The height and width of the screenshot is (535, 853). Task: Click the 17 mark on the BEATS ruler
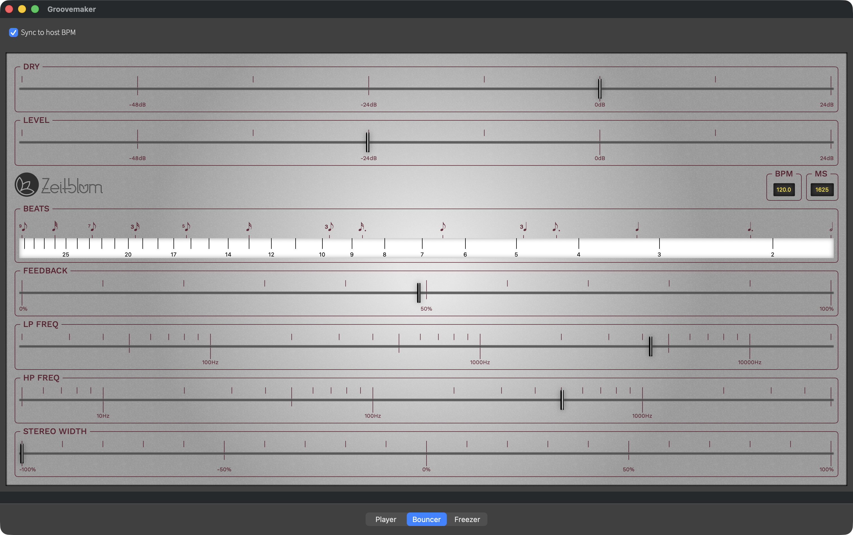click(173, 255)
